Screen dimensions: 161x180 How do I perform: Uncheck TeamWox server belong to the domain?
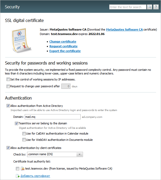pos(16,123)
